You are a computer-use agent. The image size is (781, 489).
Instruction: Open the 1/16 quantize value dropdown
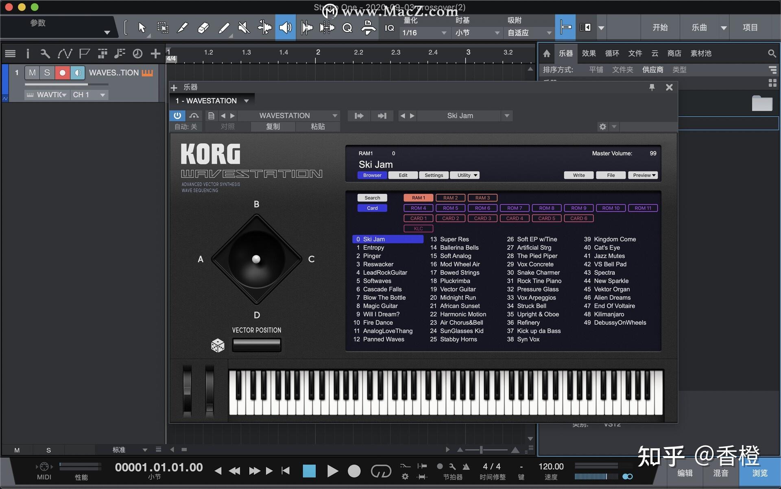(443, 33)
